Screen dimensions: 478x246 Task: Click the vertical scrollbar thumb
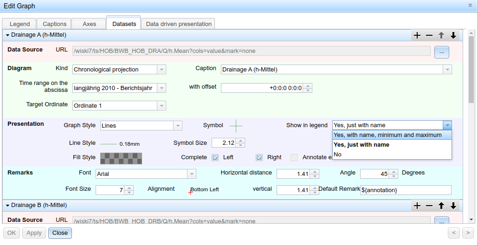tap(471, 69)
